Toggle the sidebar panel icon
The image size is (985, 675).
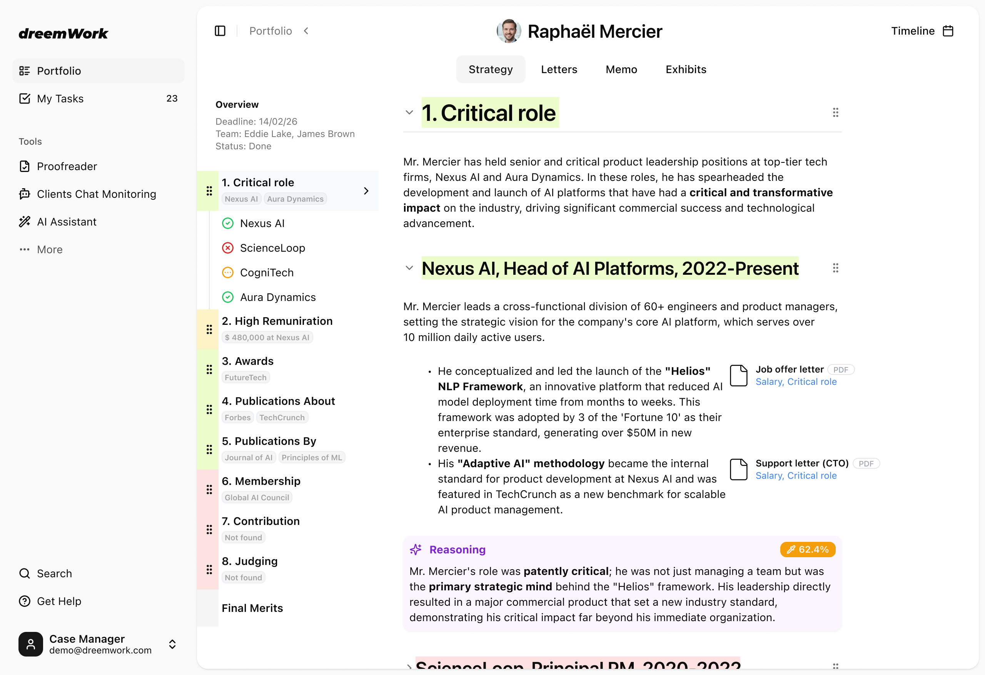(x=220, y=31)
